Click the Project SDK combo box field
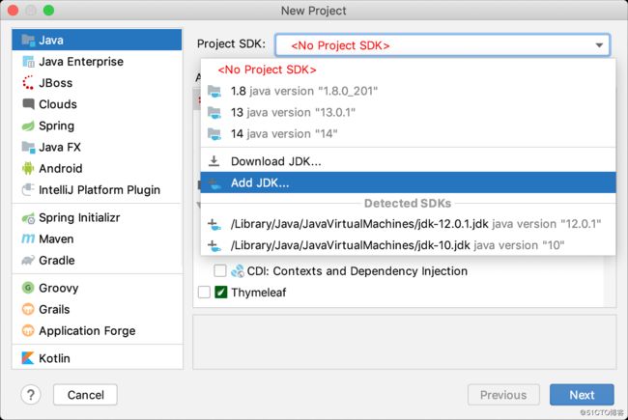 click(x=442, y=45)
